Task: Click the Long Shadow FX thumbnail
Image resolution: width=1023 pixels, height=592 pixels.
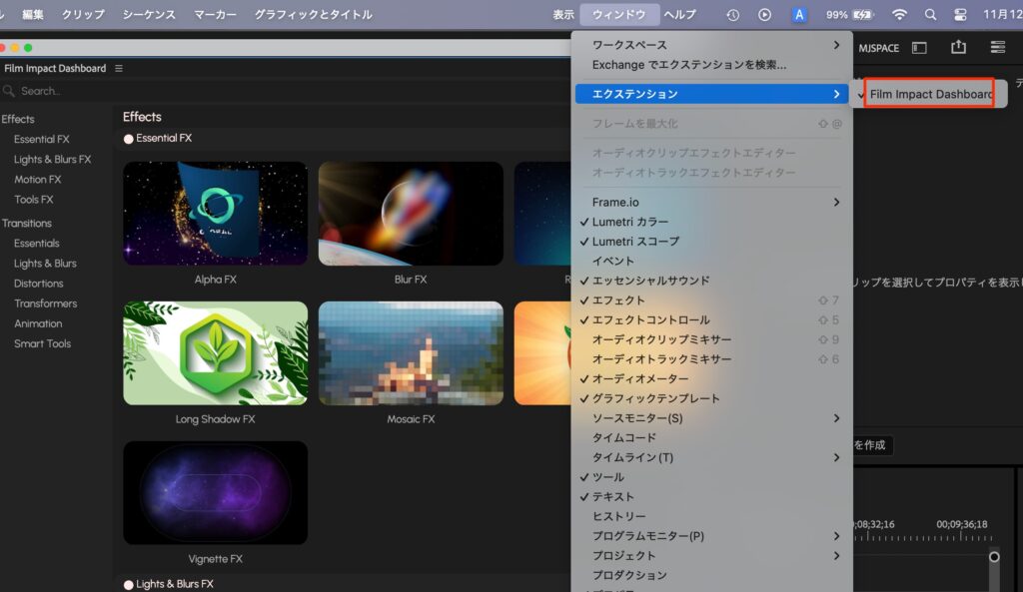Action: pyautogui.click(x=215, y=353)
